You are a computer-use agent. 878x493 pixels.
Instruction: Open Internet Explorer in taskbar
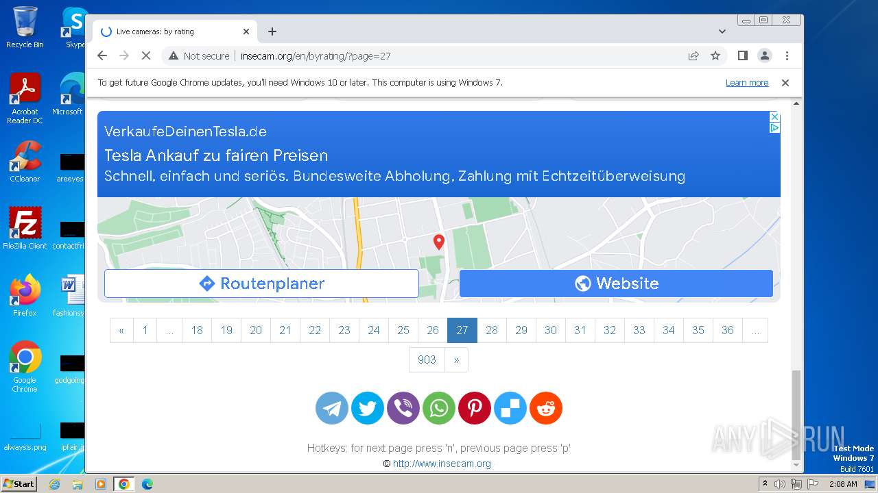[x=55, y=484]
